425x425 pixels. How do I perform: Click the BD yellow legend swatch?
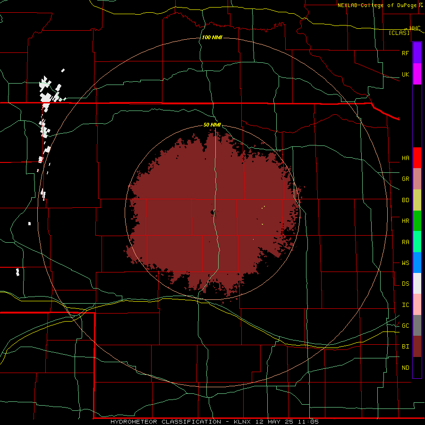click(417, 200)
